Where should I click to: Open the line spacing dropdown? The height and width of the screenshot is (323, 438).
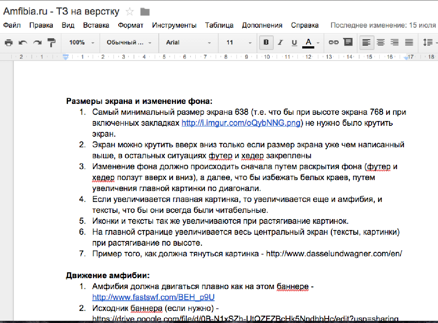coord(429,43)
